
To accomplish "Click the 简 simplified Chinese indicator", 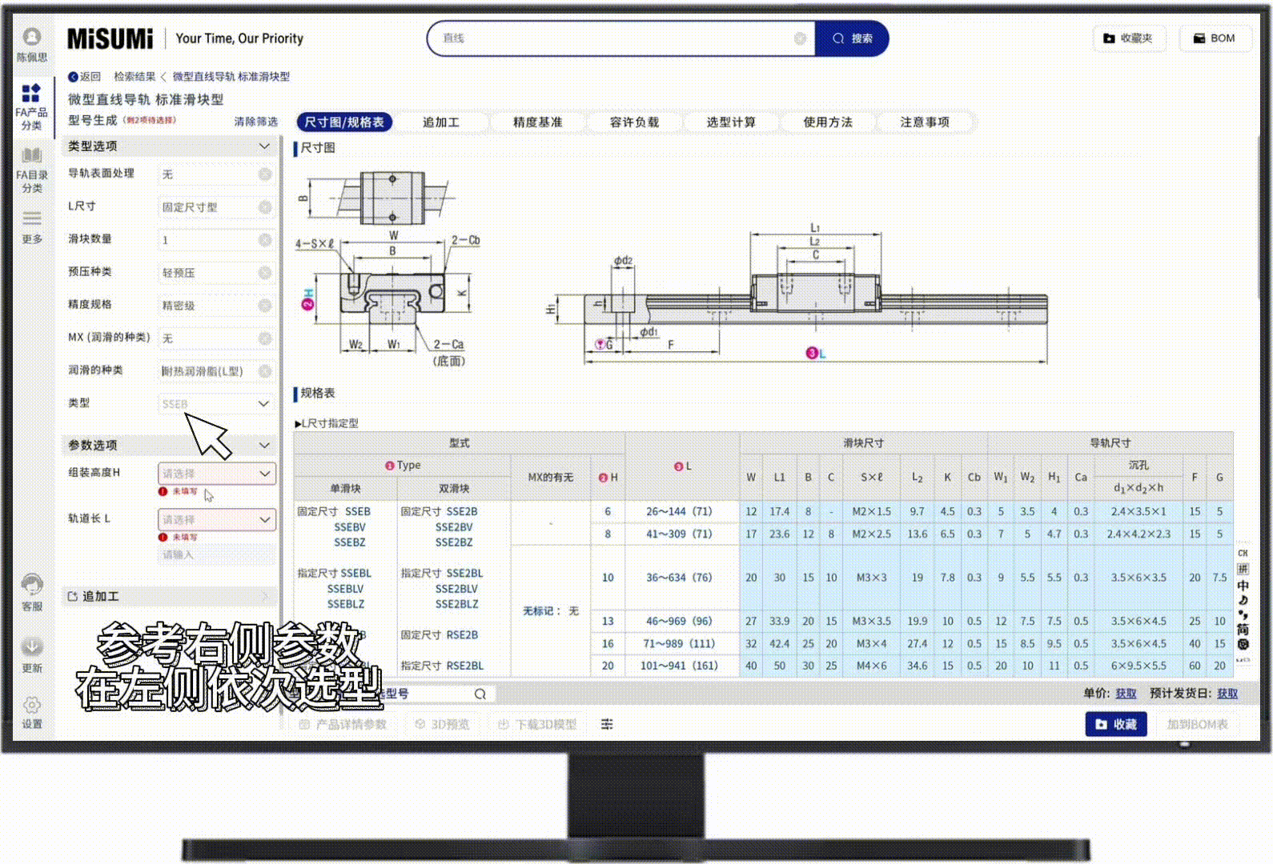I will point(1243,630).
